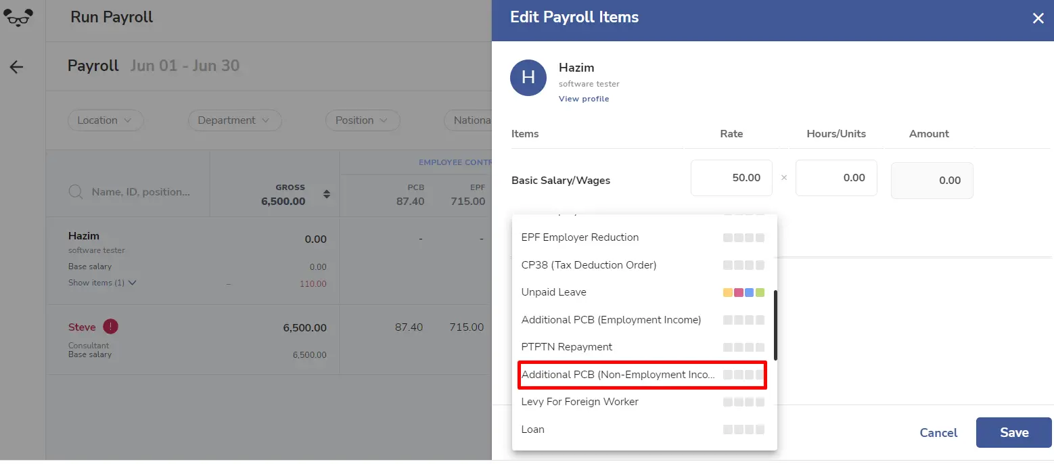Open the Location filter dropdown

pos(106,120)
